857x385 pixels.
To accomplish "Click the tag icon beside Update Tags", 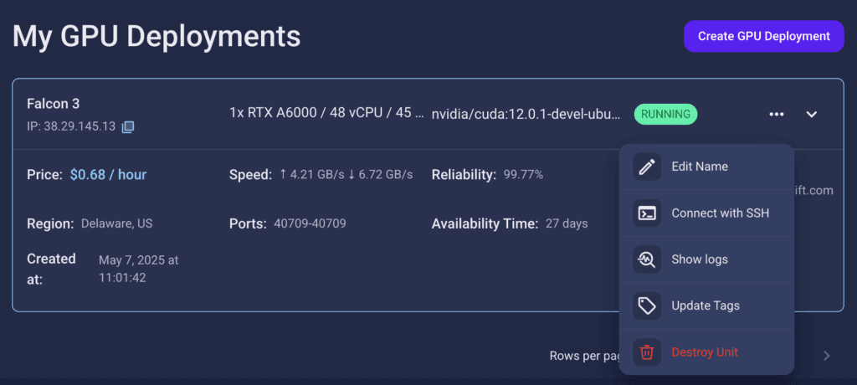I will click(647, 305).
